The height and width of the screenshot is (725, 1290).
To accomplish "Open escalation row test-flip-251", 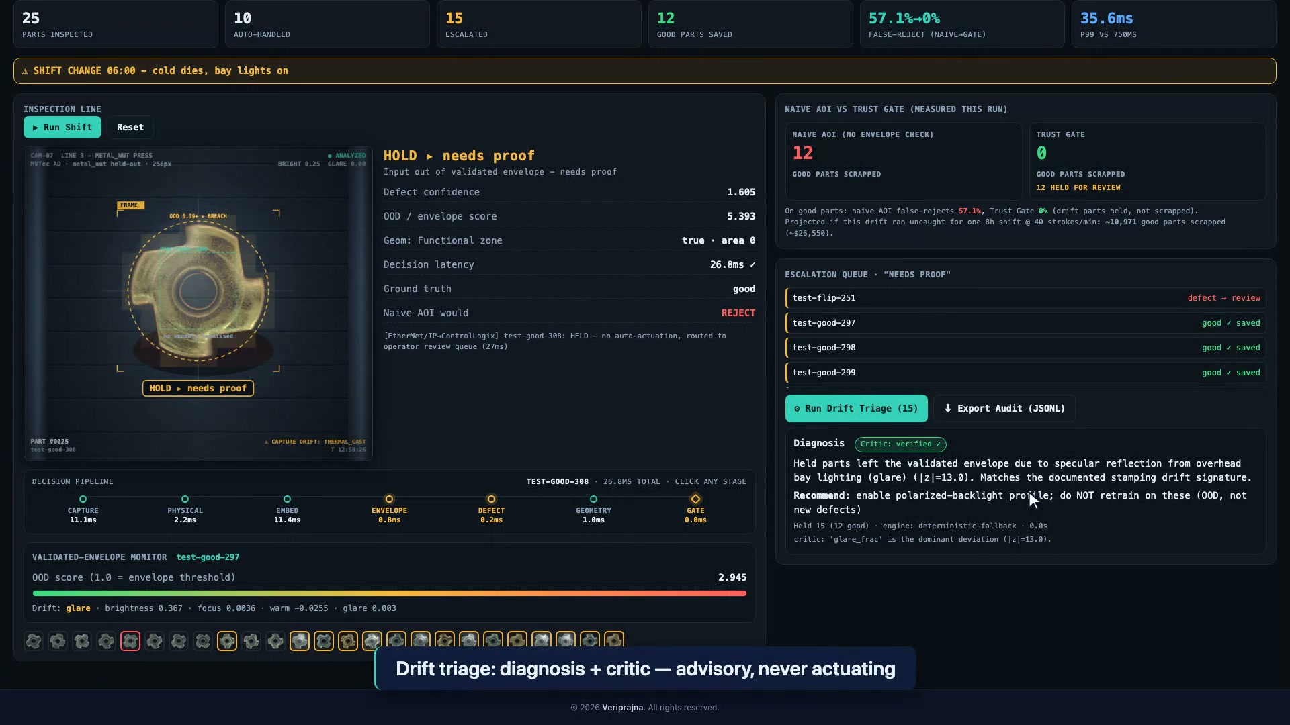I will click(x=1026, y=298).
